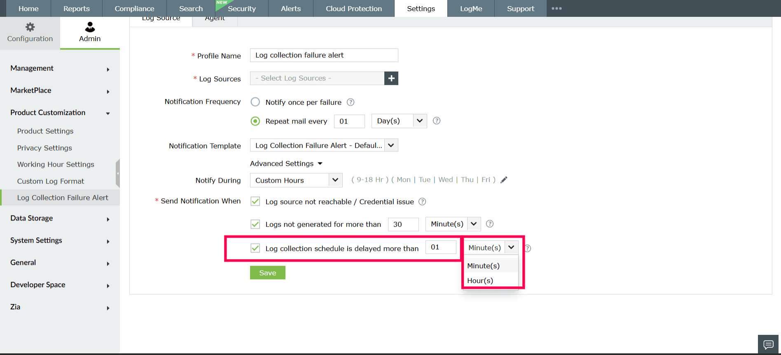The width and height of the screenshot is (781, 355).
Task: Click the plus icon to add log sources
Action: 391,78
